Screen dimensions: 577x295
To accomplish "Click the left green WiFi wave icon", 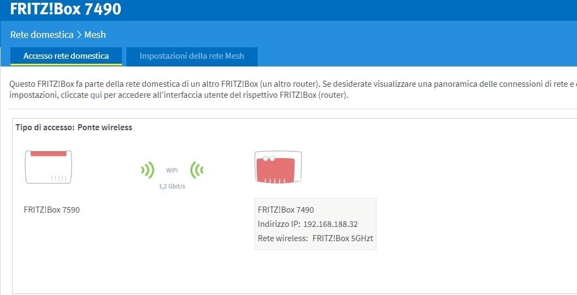I will [x=148, y=170].
